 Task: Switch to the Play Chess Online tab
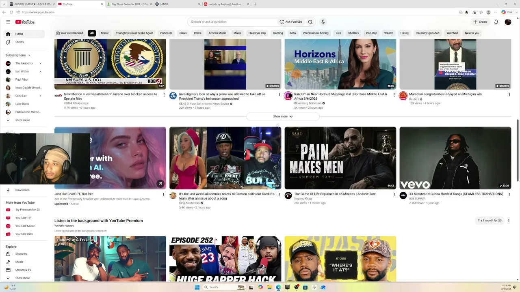click(129, 4)
